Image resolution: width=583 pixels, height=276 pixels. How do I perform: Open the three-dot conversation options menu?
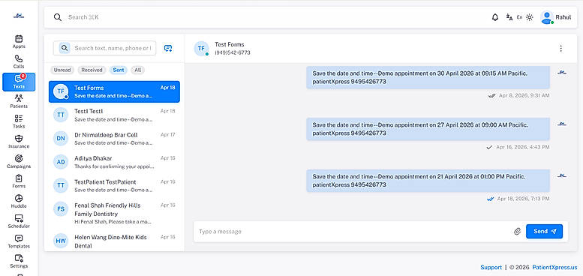point(560,48)
